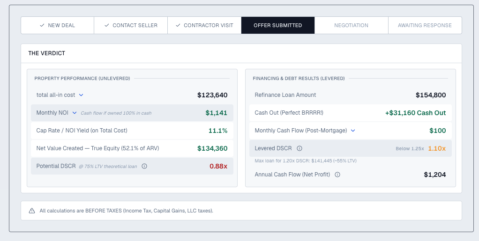The width and height of the screenshot is (479, 241).
Task: Select the NEW DEAL stage tab
Action: point(58,25)
